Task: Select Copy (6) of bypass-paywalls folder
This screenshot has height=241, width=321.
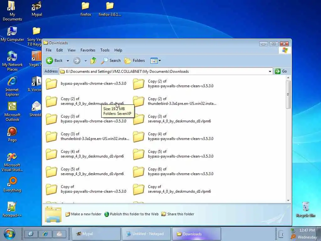Action: pos(173,172)
